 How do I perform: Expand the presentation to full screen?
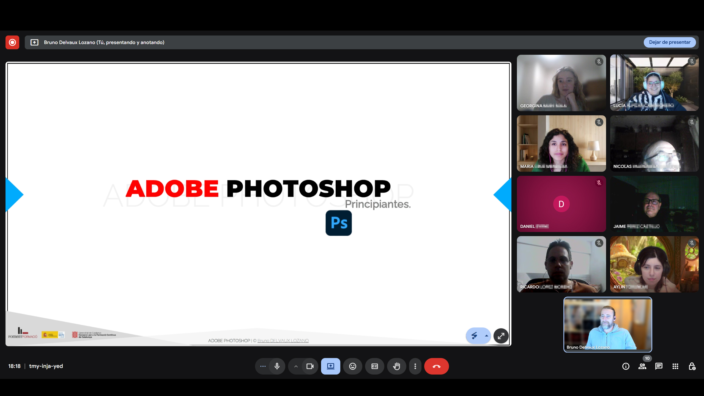click(x=501, y=336)
